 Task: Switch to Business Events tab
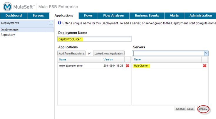(147, 16)
